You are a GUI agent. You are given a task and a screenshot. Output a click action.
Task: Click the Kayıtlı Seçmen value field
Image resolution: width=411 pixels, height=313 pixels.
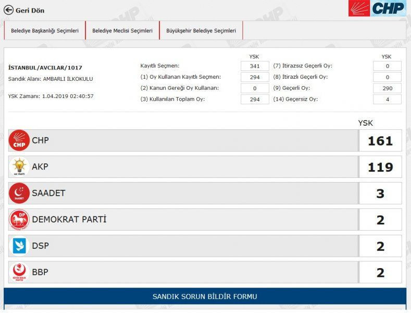coord(255,66)
